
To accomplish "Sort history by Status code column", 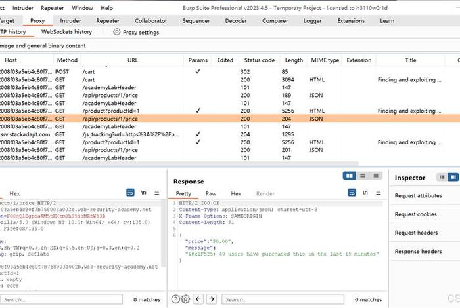I will [259, 60].
